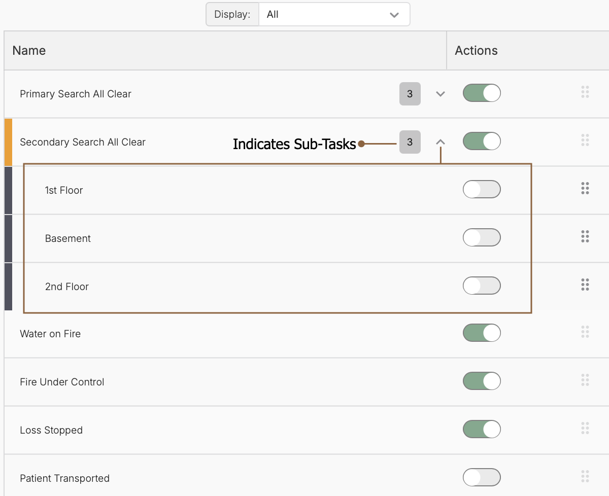This screenshot has height=496, width=609.
Task: Open the Display filter dropdown
Action: coord(333,15)
